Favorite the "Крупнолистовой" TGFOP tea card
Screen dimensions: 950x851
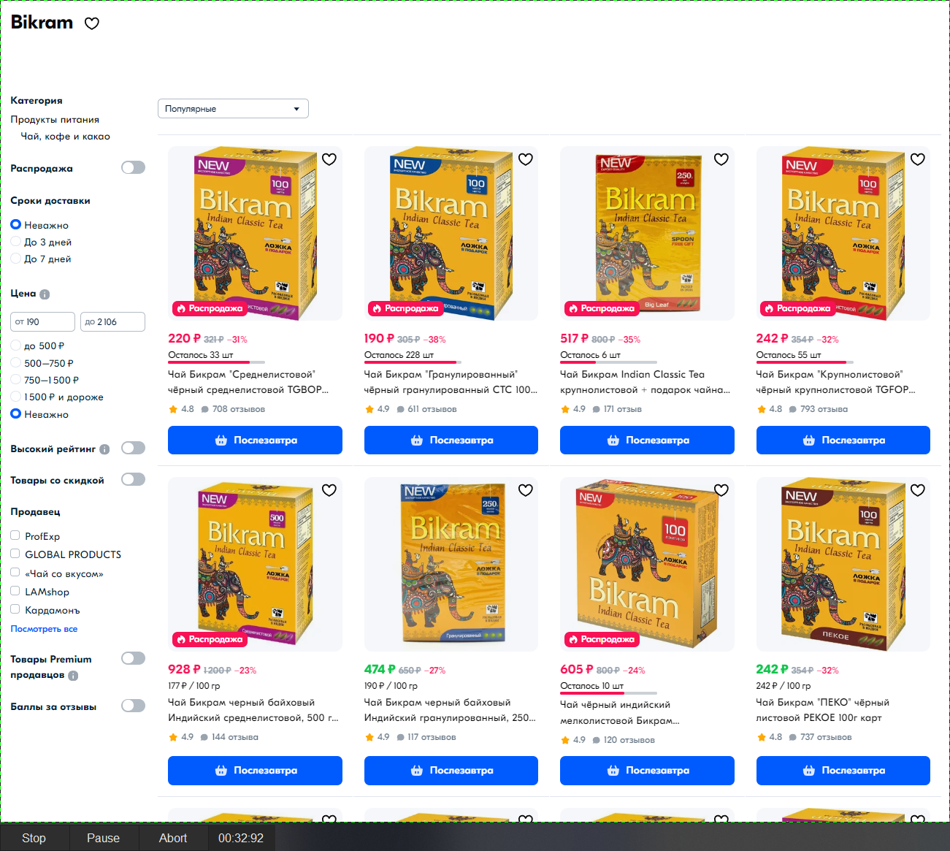(x=918, y=159)
